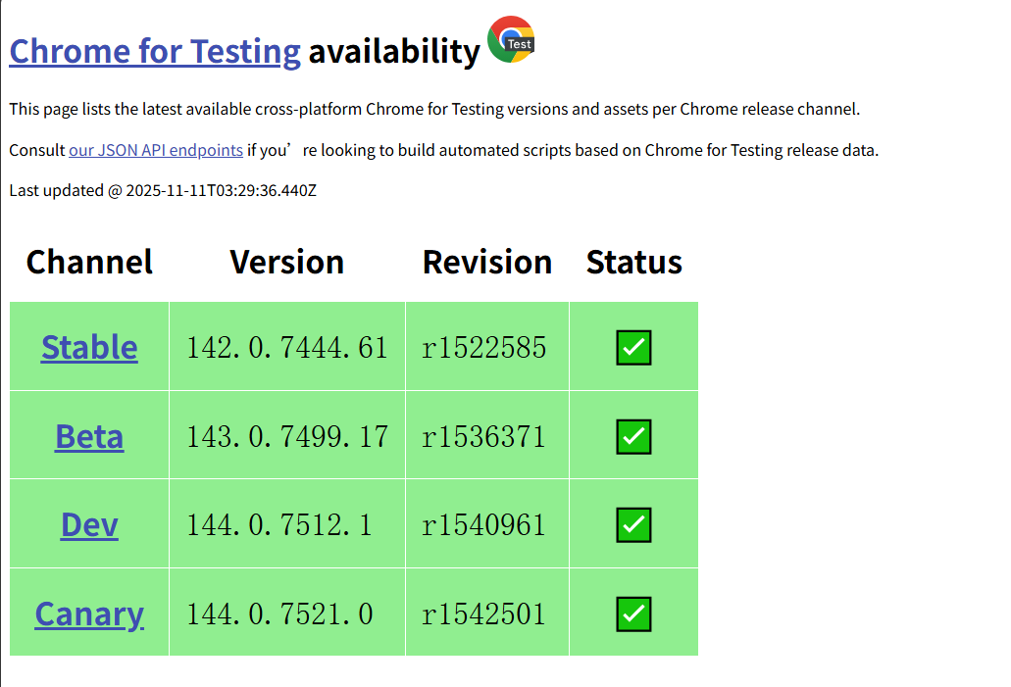
Task: Go to the Dev channel link
Action: click(89, 525)
